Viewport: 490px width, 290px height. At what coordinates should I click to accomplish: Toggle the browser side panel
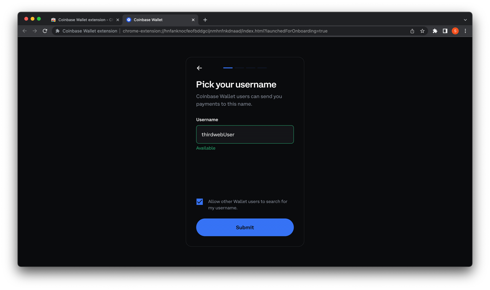point(445,31)
